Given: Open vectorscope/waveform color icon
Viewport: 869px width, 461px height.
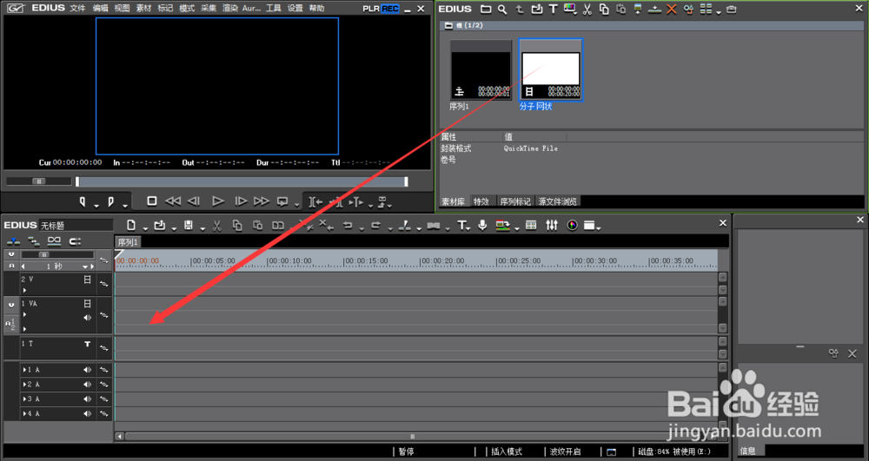Looking at the screenshot, I should (x=573, y=225).
